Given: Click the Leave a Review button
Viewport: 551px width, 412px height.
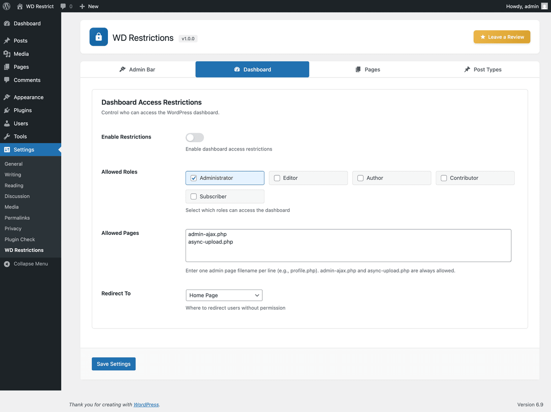Looking at the screenshot, I should point(501,37).
